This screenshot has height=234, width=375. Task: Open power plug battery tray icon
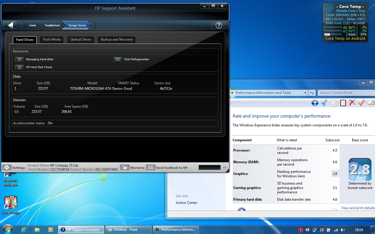[x=329, y=230]
